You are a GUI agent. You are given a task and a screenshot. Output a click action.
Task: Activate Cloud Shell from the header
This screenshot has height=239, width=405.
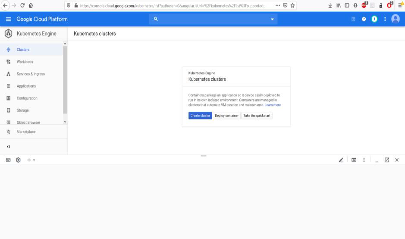click(354, 19)
